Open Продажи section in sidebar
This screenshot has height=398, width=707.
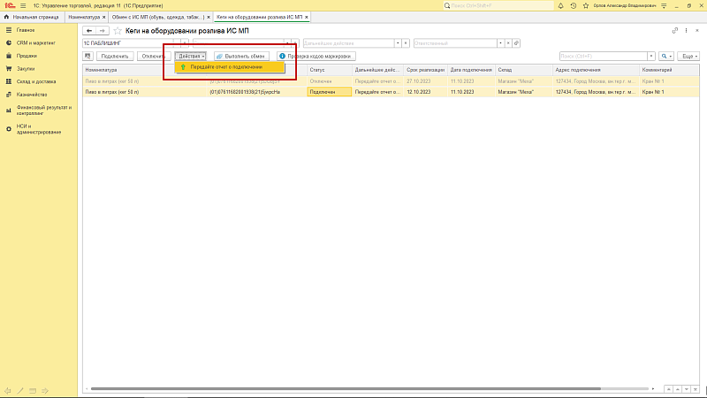pos(27,56)
